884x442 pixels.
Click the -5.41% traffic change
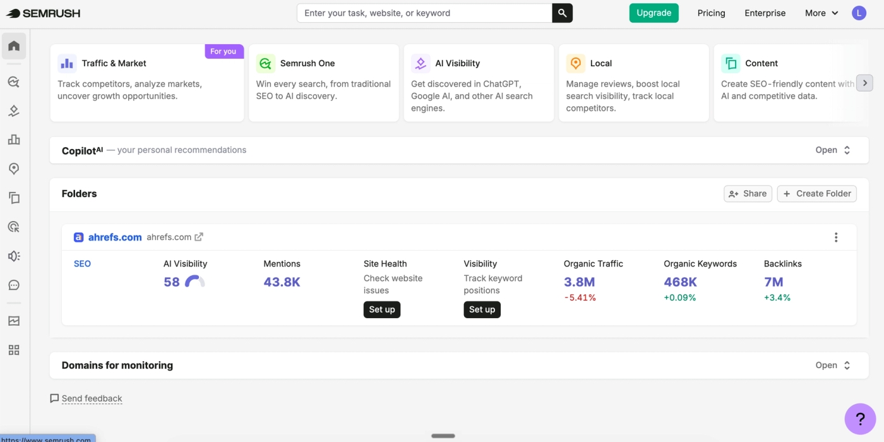click(580, 298)
